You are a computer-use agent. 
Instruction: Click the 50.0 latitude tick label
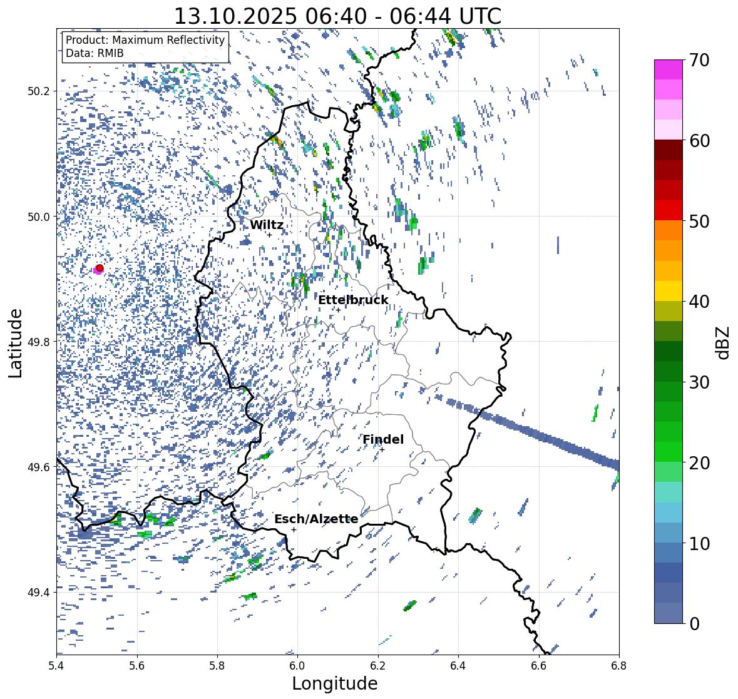(x=39, y=217)
